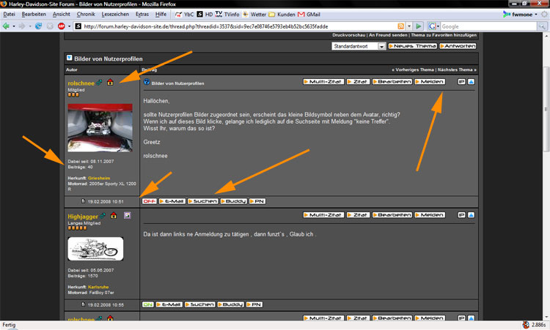
Task: Click the Google search input field
Action: [484, 26]
